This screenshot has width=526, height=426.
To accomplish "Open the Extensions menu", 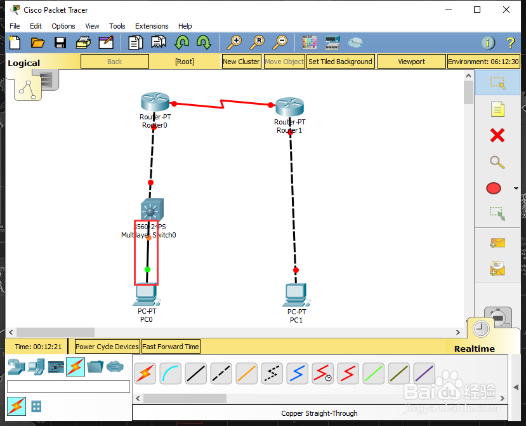I will coord(152,26).
